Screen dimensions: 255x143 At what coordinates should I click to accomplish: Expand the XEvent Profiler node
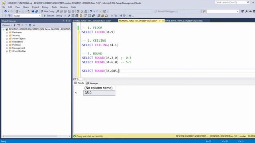pos(7,51)
